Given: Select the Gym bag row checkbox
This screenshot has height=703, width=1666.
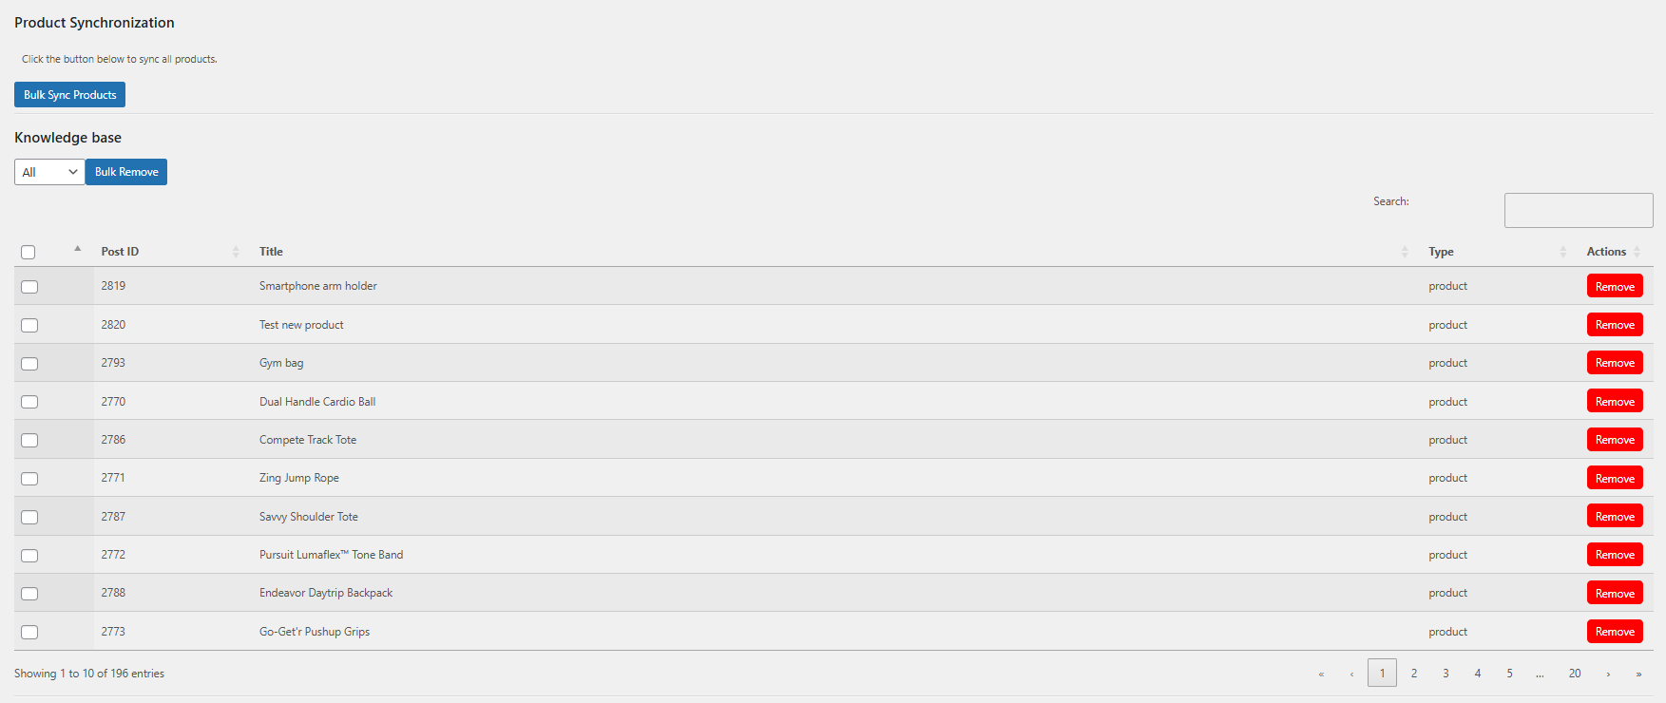Looking at the screenshot, I should click(29, 364).
